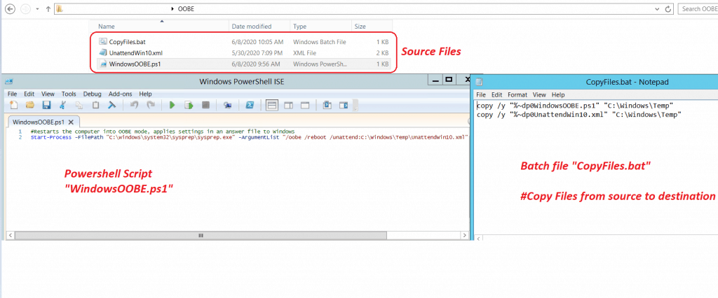Open Add-ons menu in PowerShell ISE
The image size is (718, 298).
119,94
